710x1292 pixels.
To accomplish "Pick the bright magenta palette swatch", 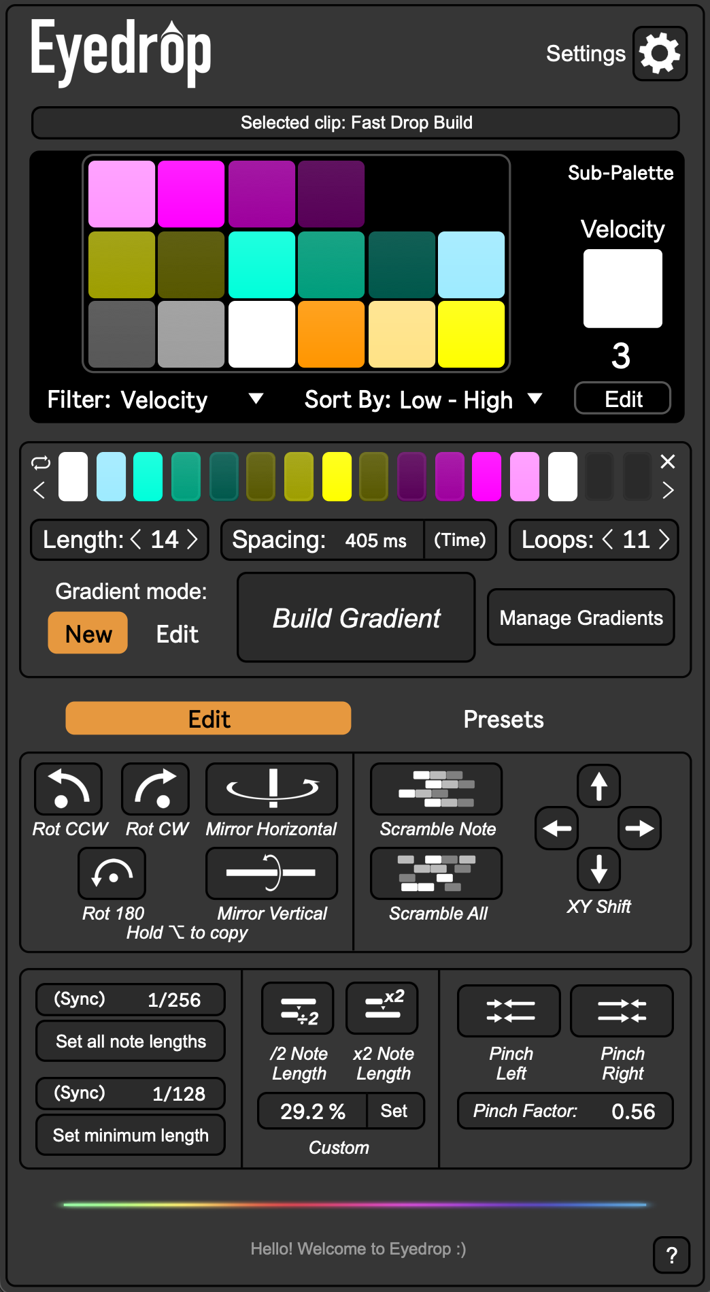I will pyautogui.click(x=191, y=194).
